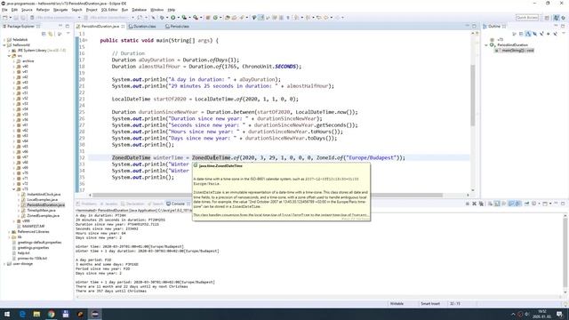Click Remove All Terminated Launches icon
Viewport: 569px width, 320px height.
tap(481, 204)
